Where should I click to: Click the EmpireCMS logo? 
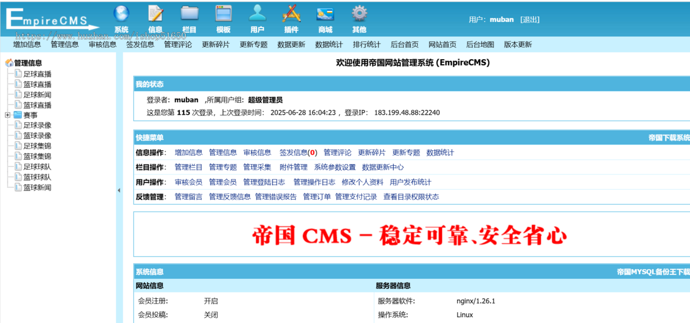coord(52,19)
